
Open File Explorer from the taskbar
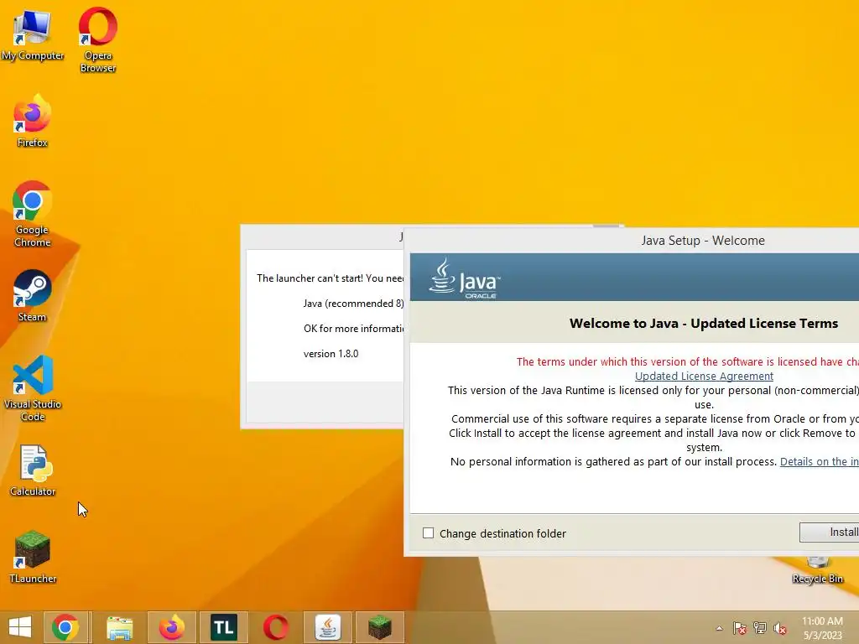(x=119, y=627)
